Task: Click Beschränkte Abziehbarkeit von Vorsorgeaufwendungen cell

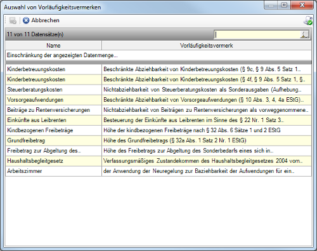Action: pyautogui.click(x=207, y=100)
